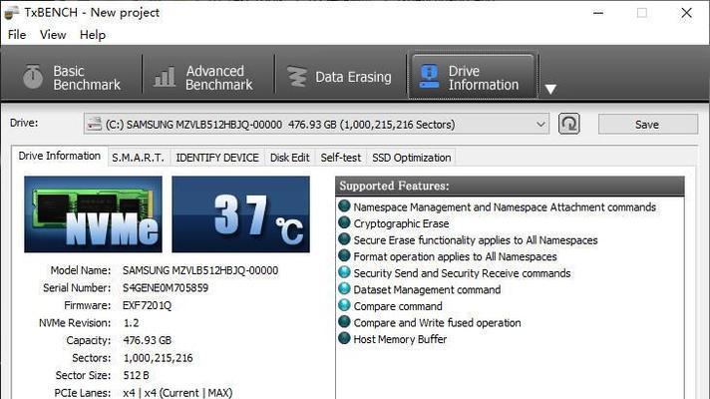Screen dimensions: 710x399
Task: Select the Drive Information toolbar label
Action: pos(484,78)
